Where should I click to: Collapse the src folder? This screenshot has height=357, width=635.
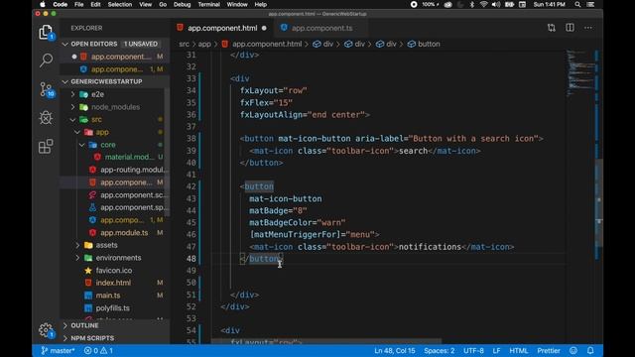(x=73, y=119)
